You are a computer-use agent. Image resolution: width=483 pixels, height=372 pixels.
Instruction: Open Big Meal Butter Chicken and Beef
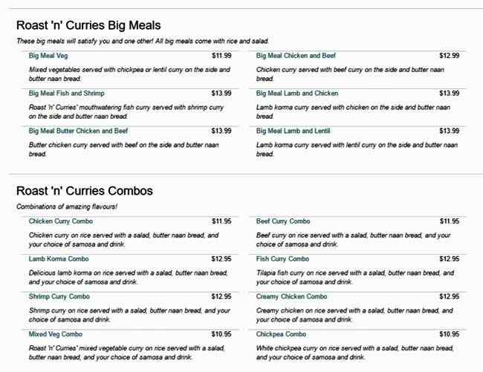tap(78, 131)
